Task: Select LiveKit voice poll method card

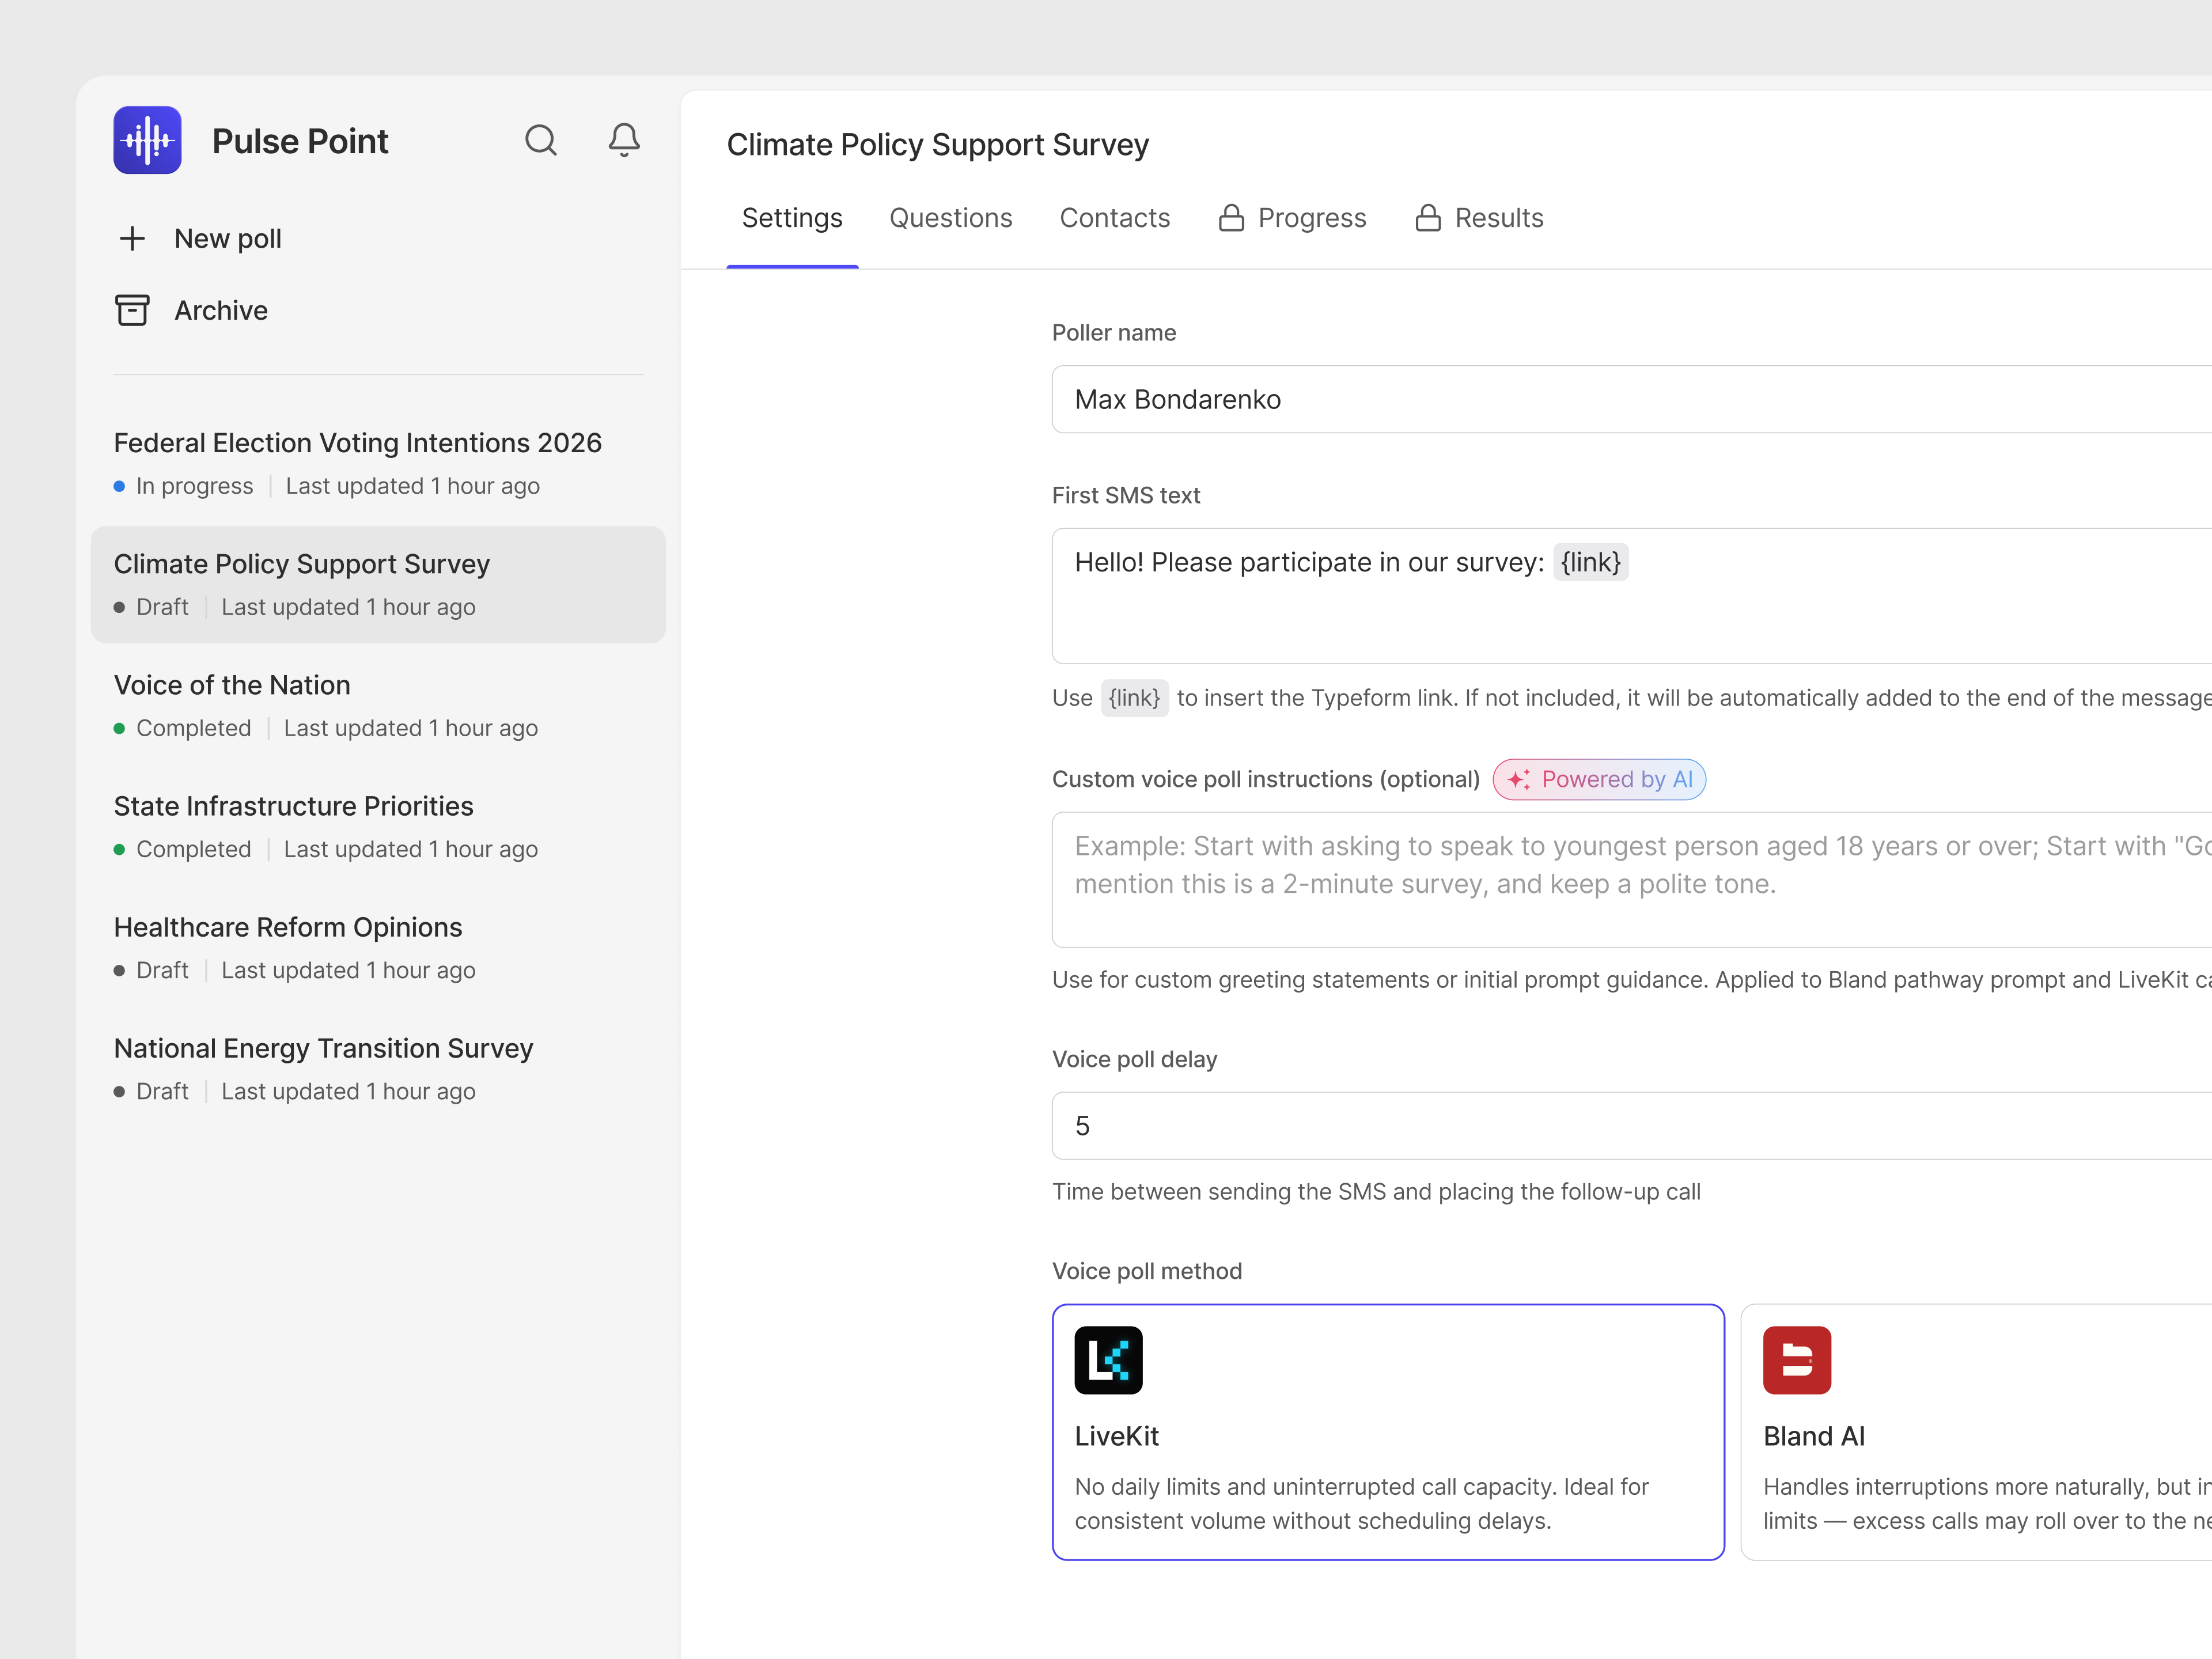Action: 1388,1432
